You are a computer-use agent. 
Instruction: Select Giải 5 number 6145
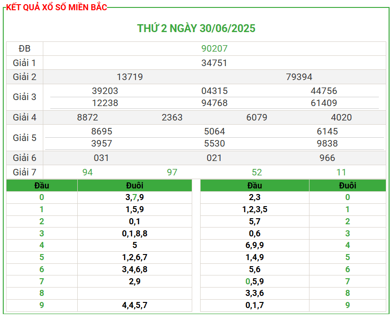point(327,131)
